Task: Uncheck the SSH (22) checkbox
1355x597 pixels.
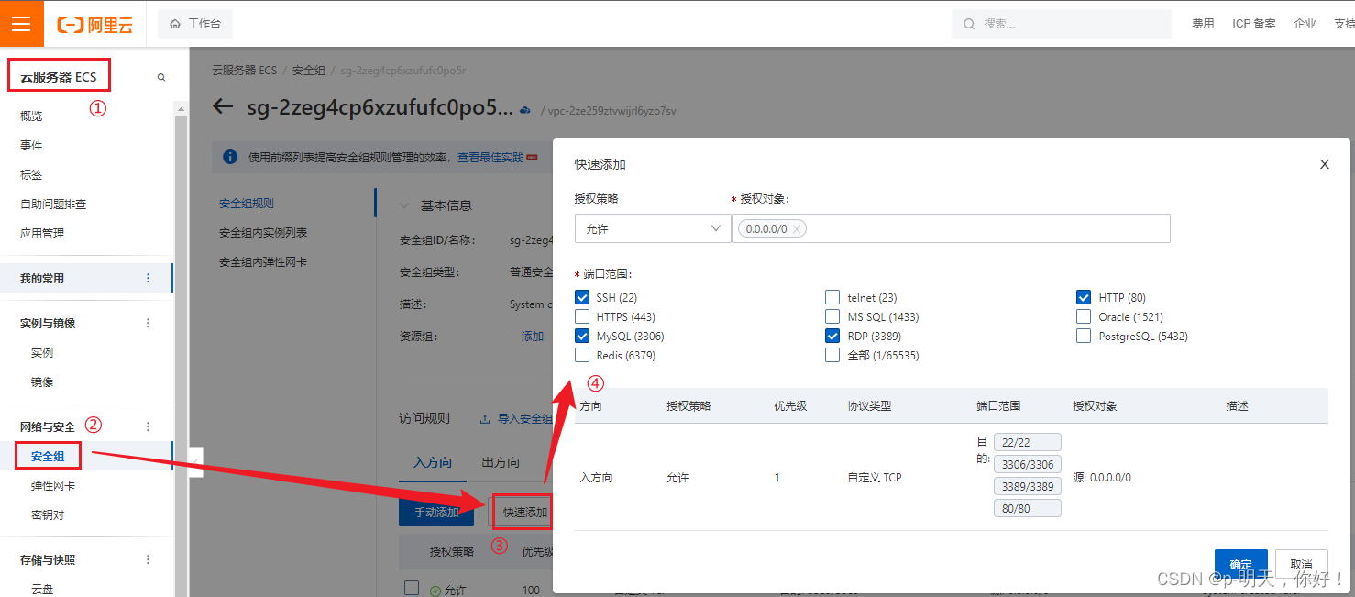Action: point(582,297)
